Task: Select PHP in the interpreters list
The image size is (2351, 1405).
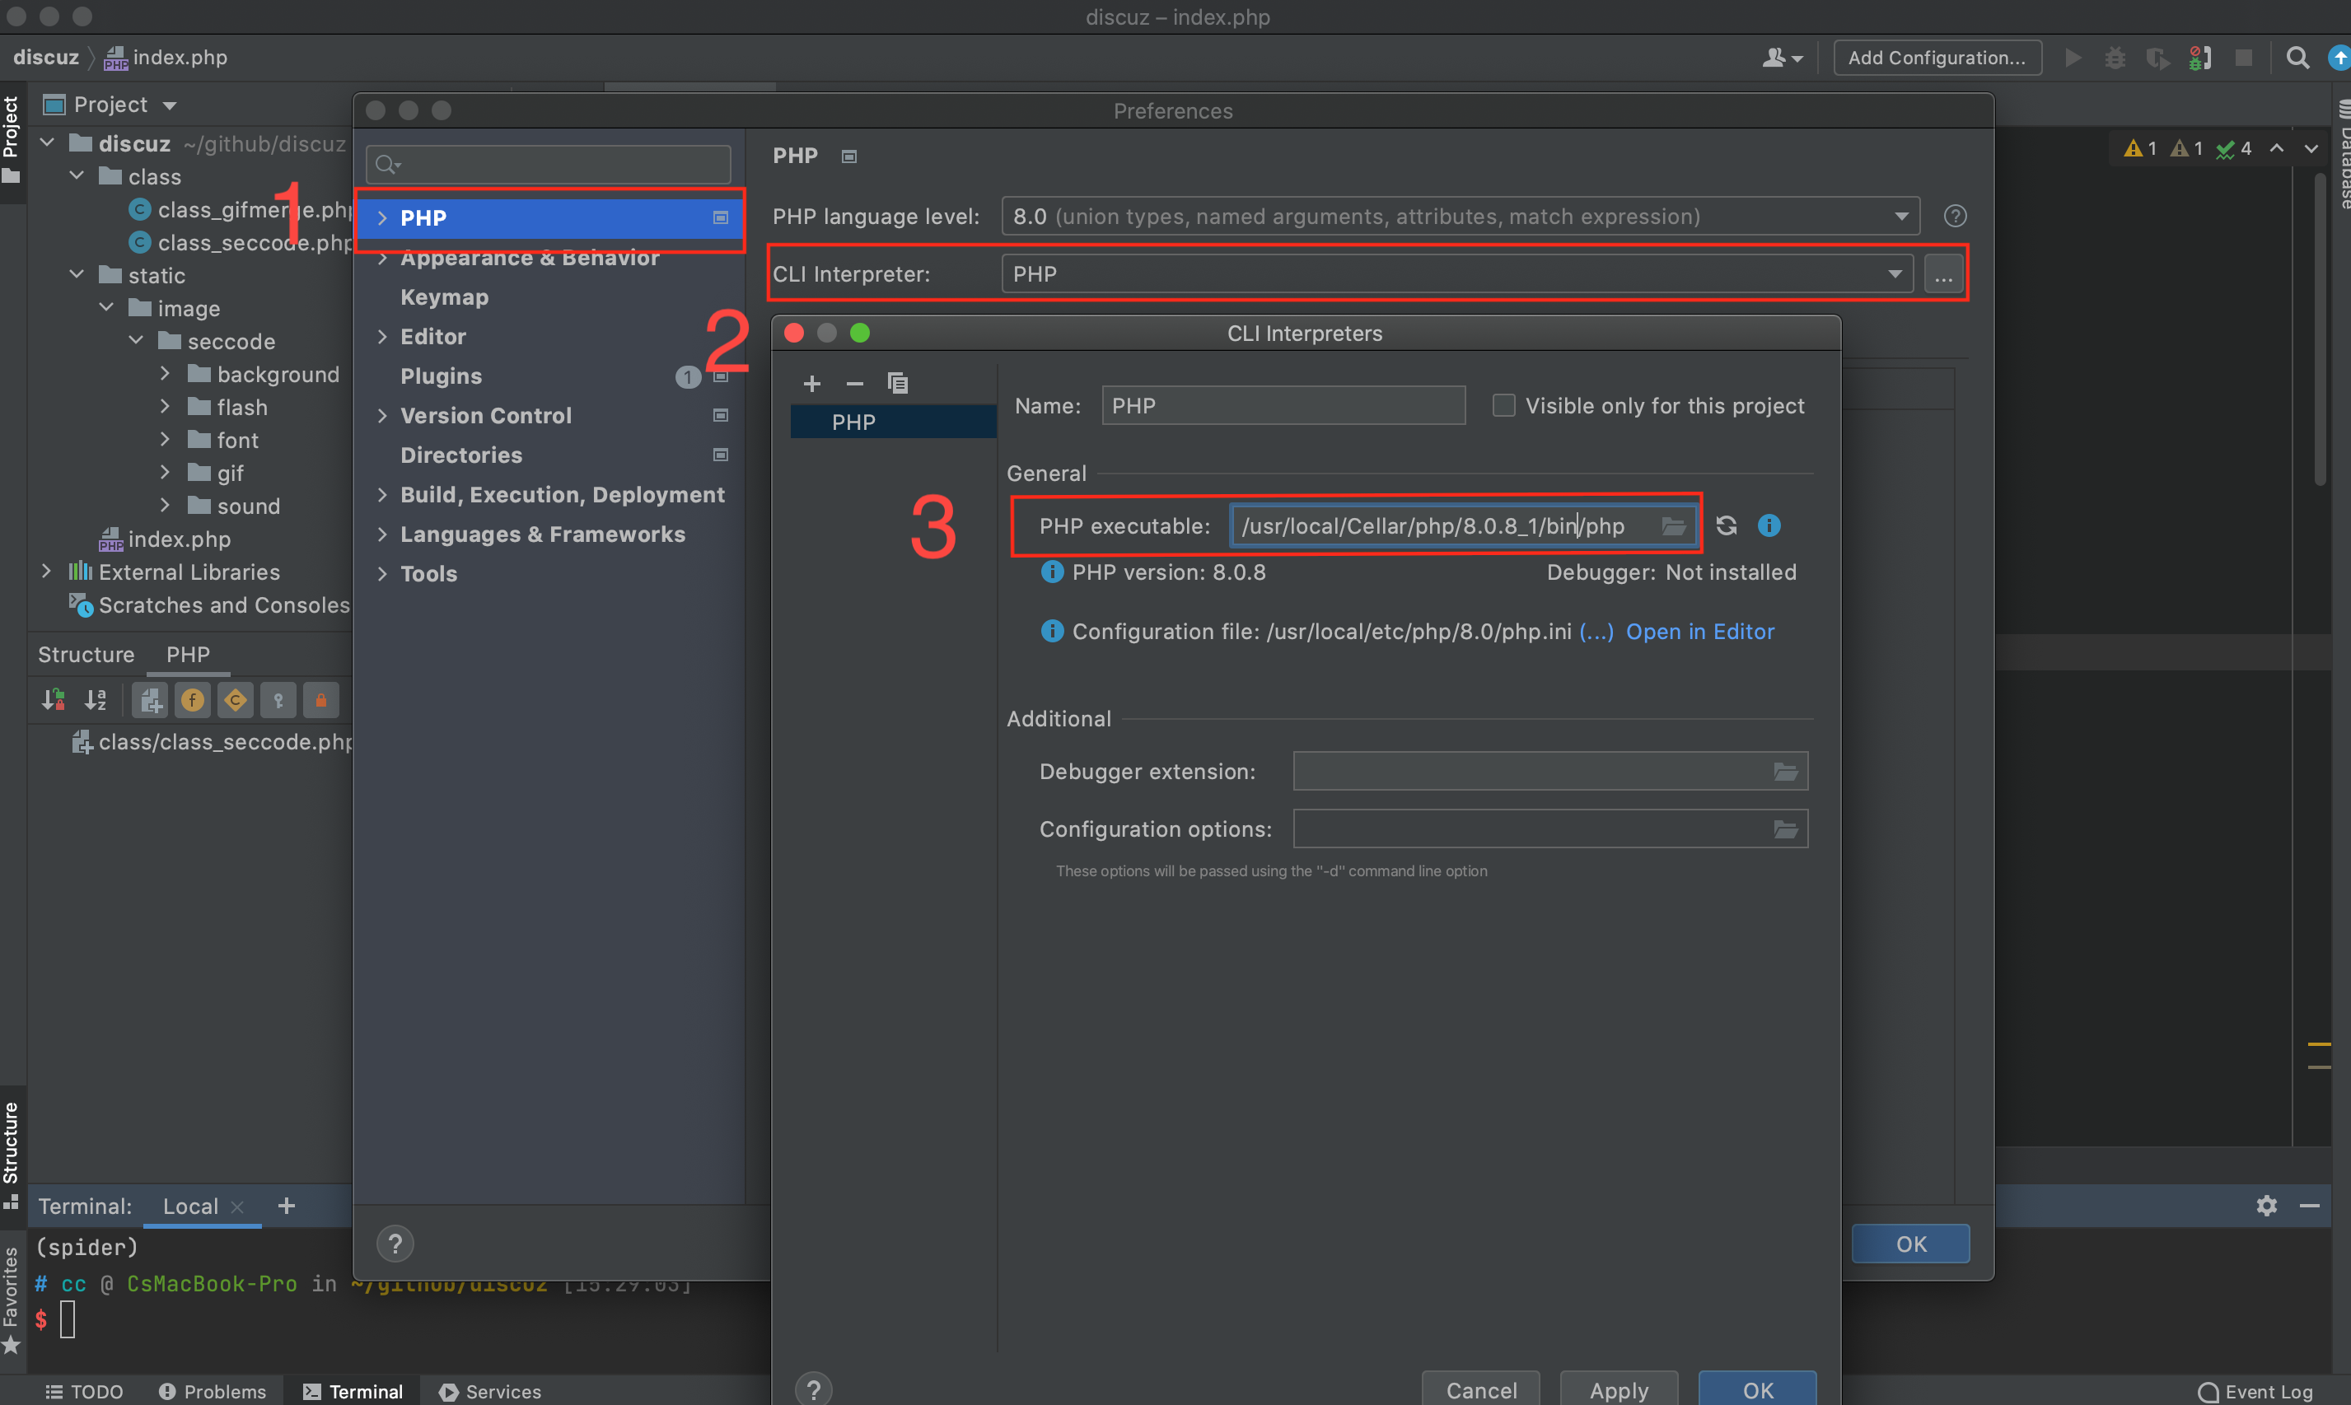Action: pyautogui.click(x=893, y=422)
